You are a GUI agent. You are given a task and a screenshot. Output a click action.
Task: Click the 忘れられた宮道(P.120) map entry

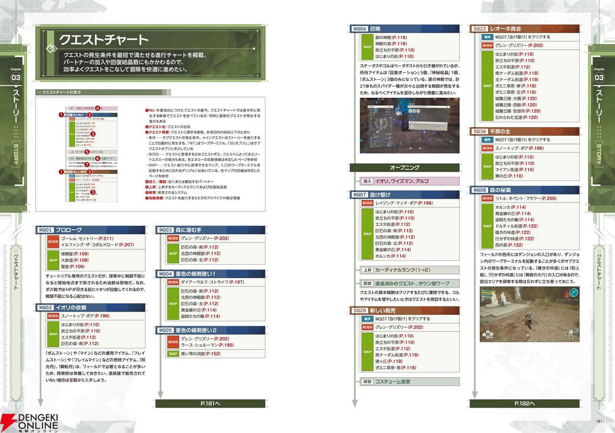click(x=517, y=117)
